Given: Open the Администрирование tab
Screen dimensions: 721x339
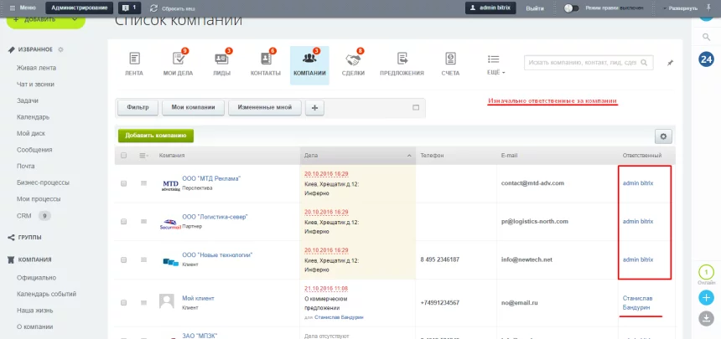Looking at the screenshot, I should tap(78, 8).
